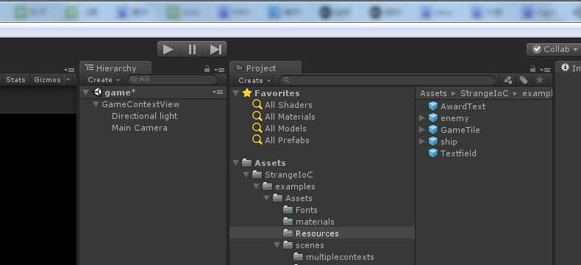This screenshot has width=581, height=265.
Task: Click the Favorites star icon
Action: point(247,93)
